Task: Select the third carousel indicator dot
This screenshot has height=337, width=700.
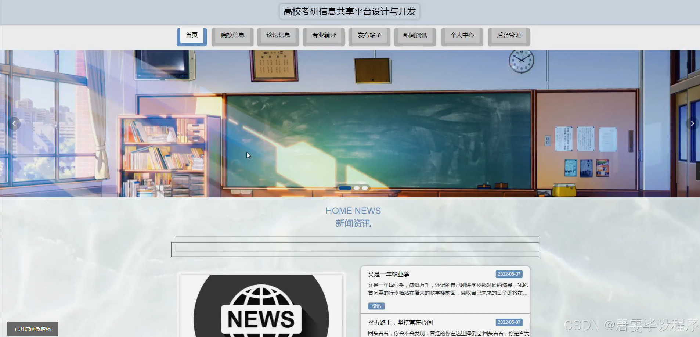Action: (365, 188)
